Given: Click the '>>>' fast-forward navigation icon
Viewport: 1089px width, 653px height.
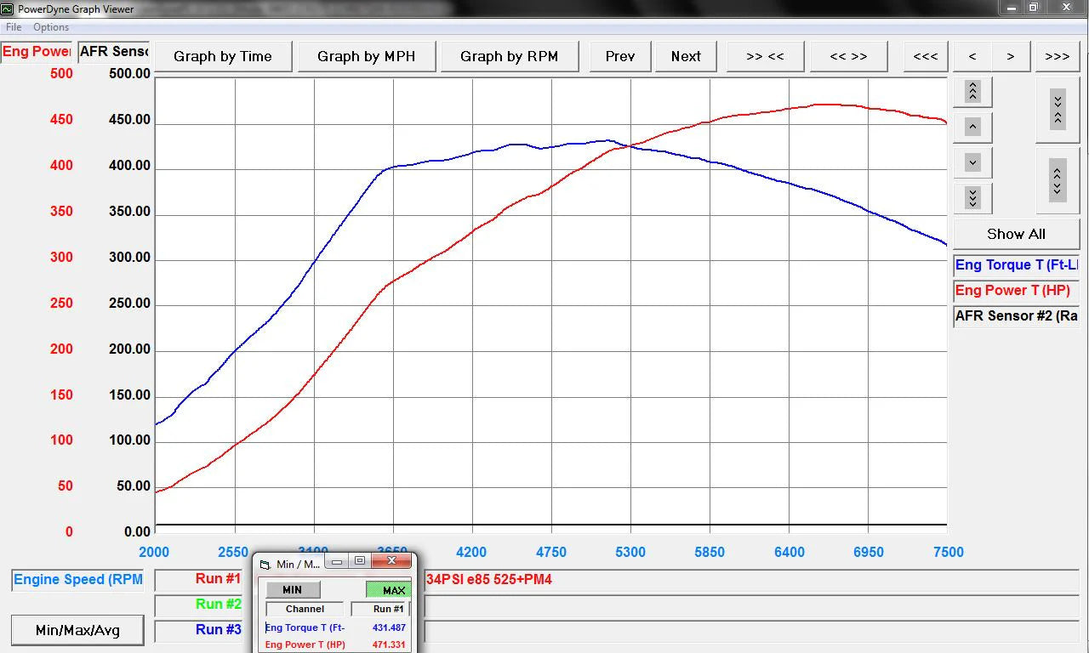Looking at the screenshot, I should tap(1056, 56).
